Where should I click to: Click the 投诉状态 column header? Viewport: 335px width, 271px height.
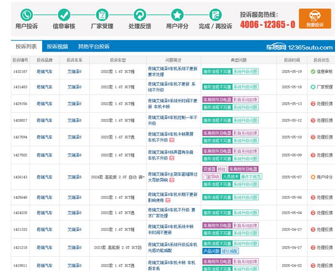pyautogui.click(x=321, y=60)
